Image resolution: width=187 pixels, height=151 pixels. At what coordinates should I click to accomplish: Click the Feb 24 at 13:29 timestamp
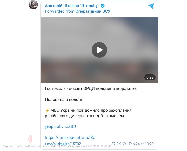point(141,144)
